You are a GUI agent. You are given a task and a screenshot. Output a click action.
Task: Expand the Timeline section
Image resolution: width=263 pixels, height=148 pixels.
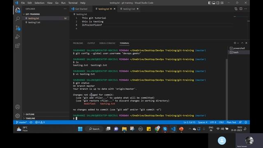point(46,118)
